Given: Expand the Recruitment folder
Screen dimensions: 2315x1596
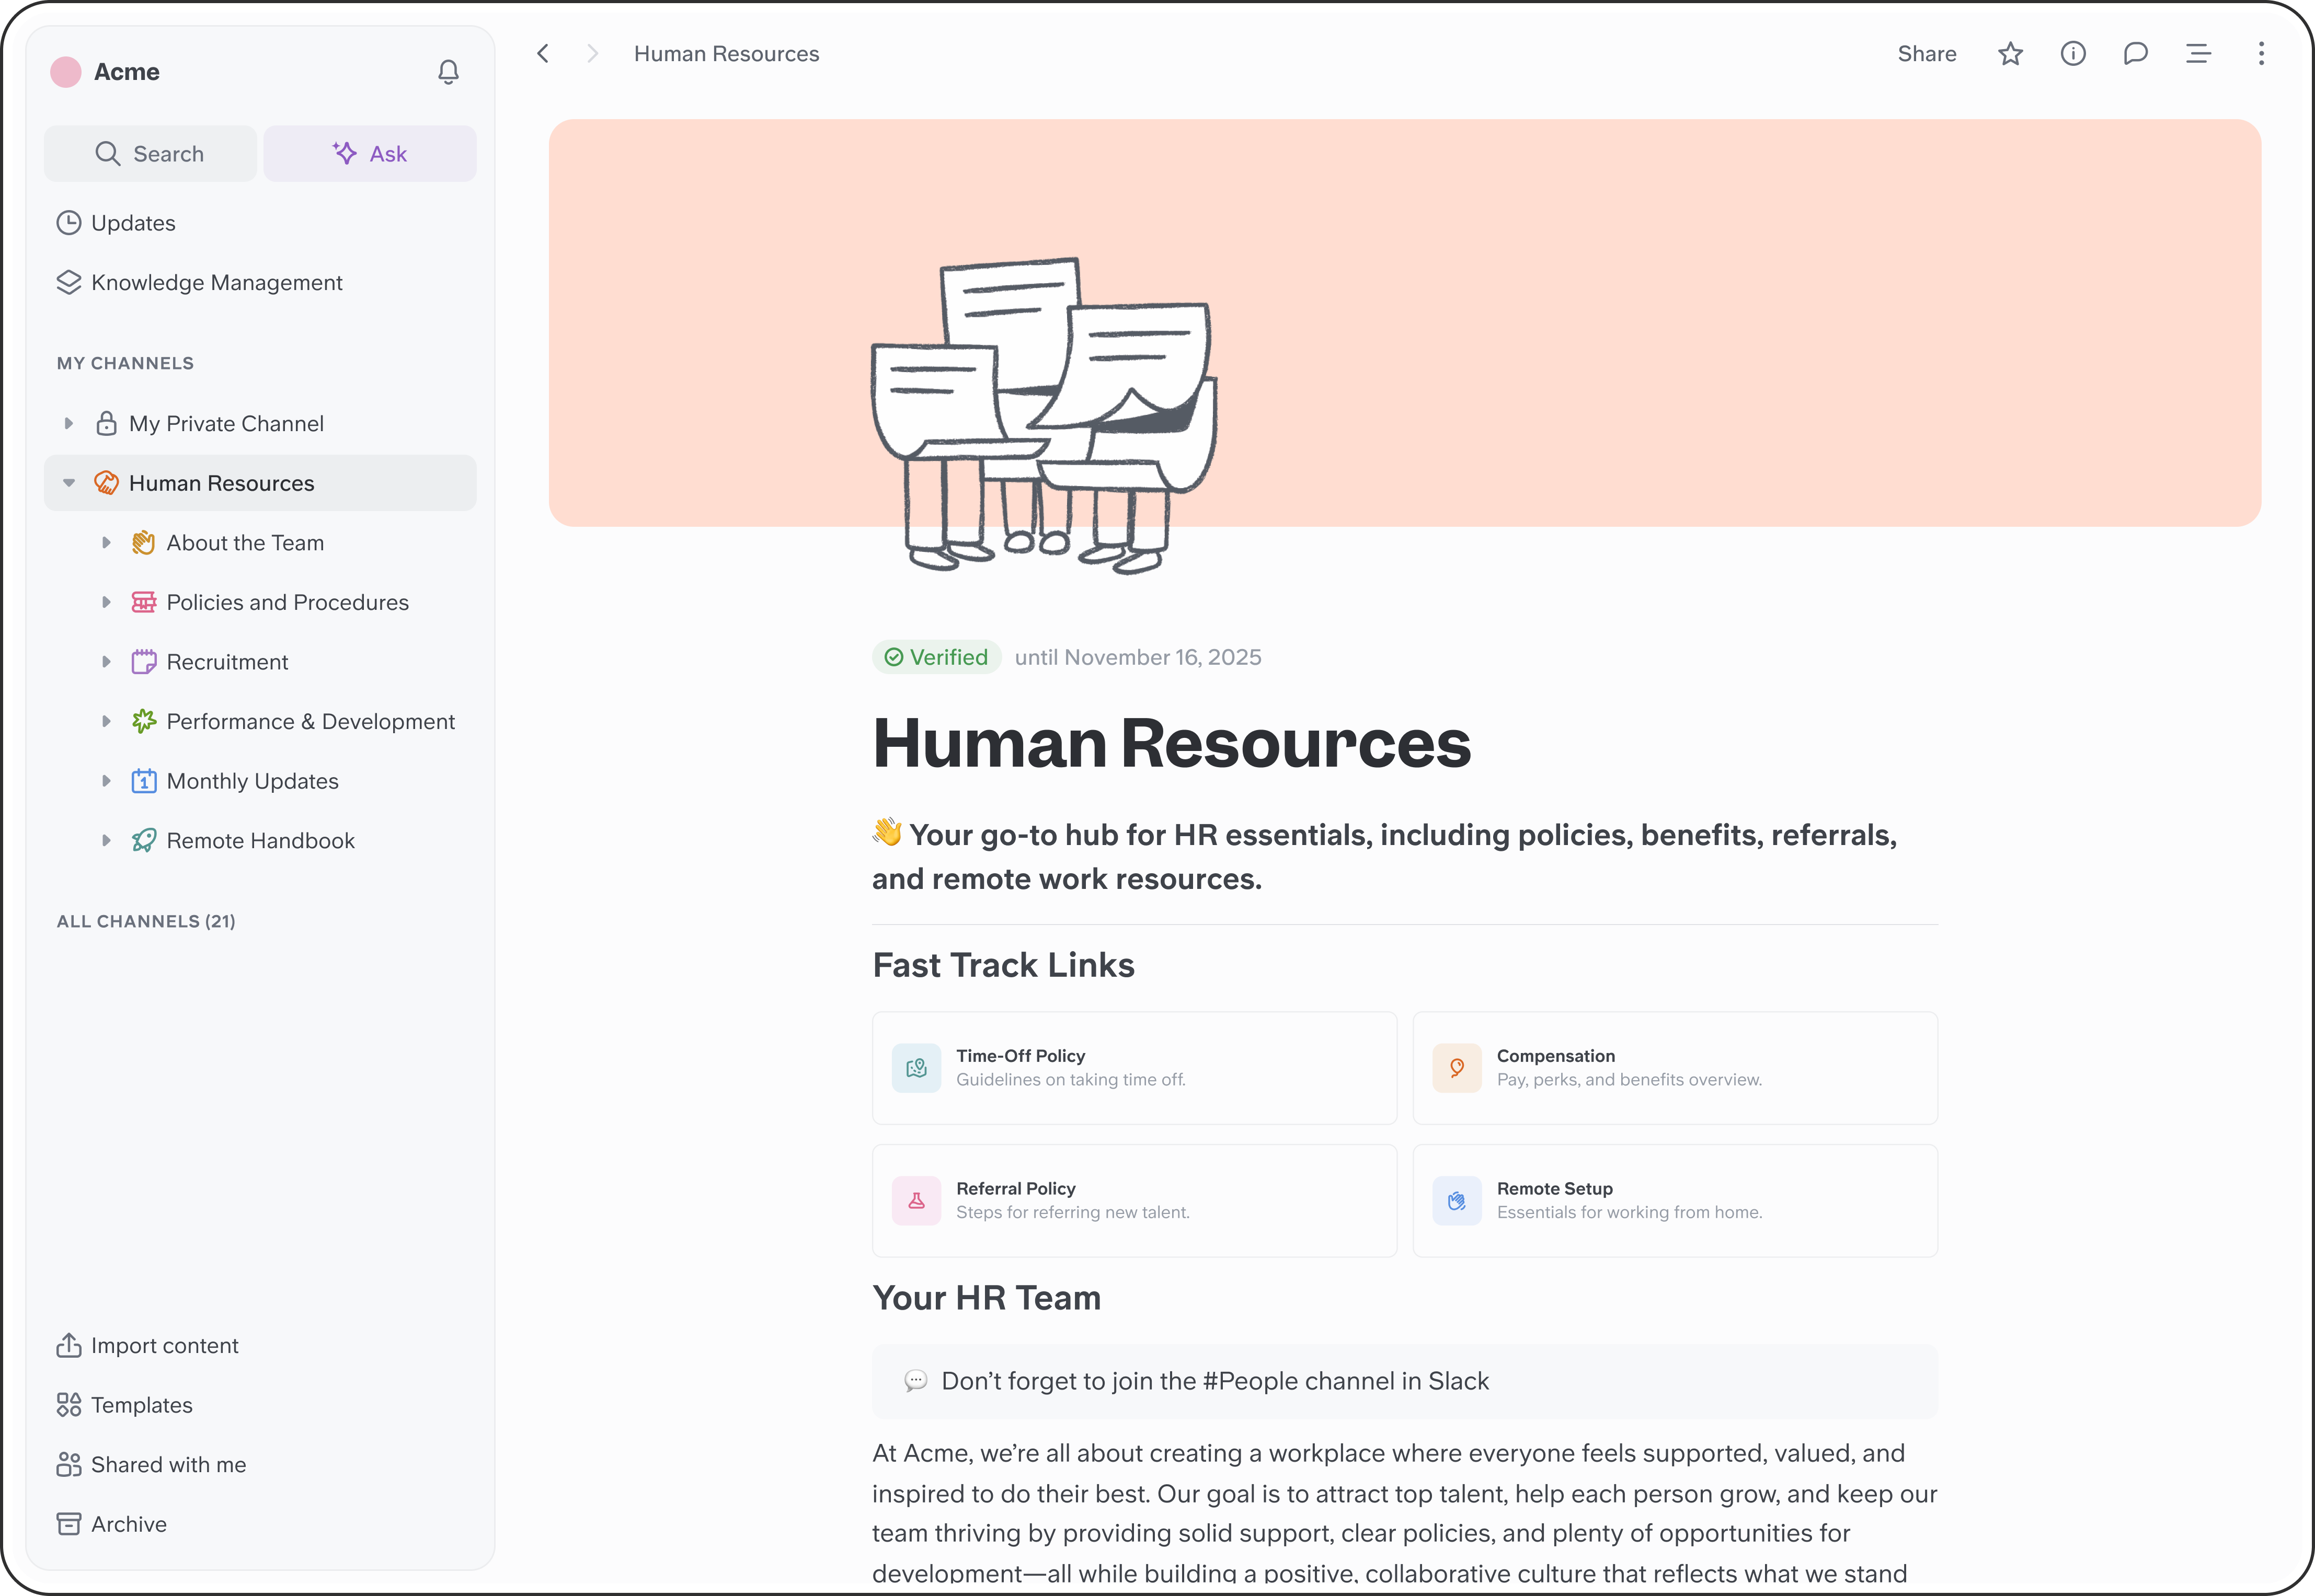Looking at the screenshot, I should tap(106, 662).
